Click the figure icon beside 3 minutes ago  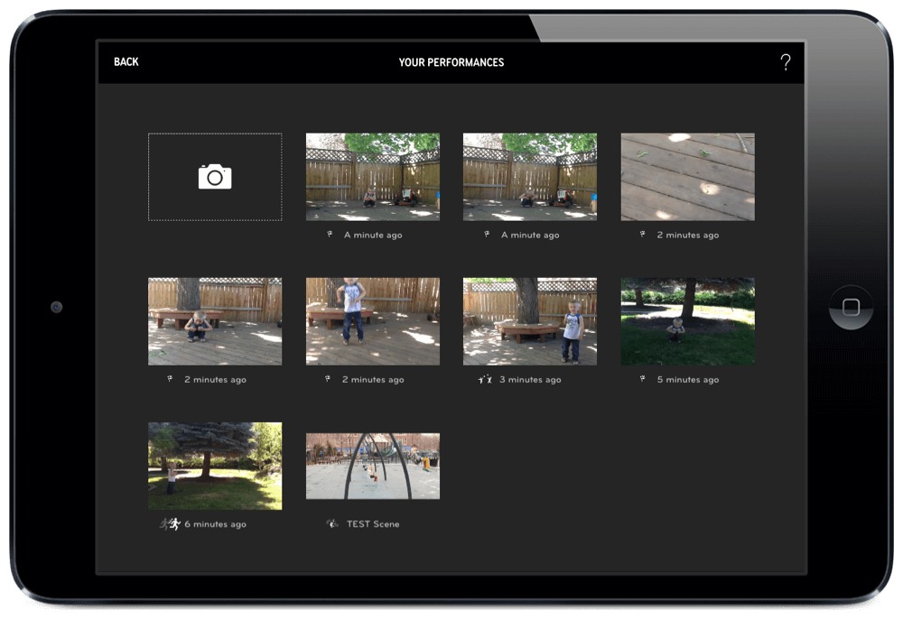pos(485,379)
